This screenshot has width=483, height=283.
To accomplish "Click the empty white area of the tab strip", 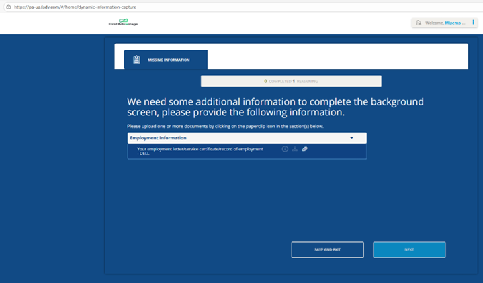I will 336,57.
